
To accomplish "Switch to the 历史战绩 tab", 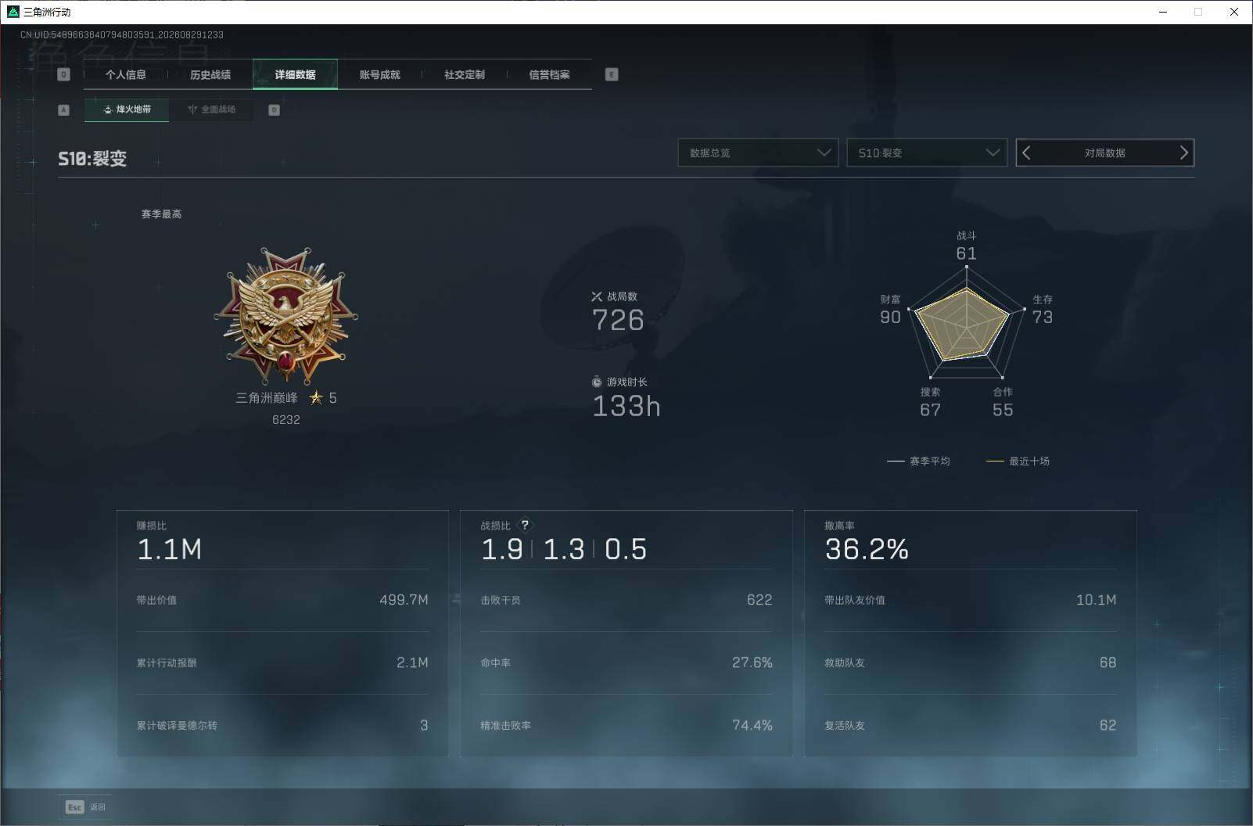I will (x=210, y=74).
